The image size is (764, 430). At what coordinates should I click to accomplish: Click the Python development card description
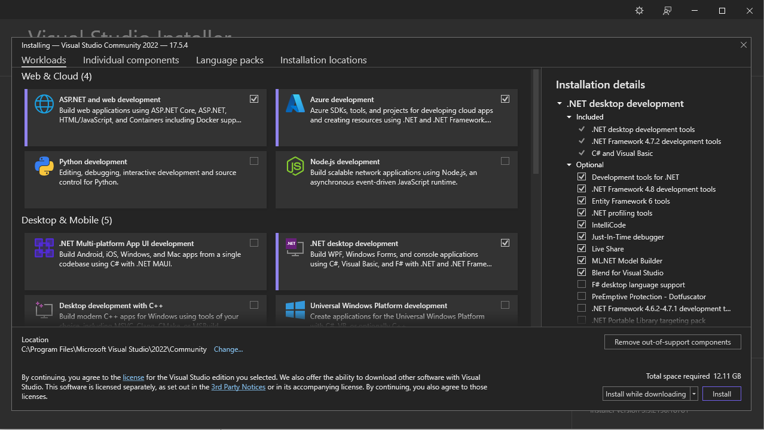point(148,177)
